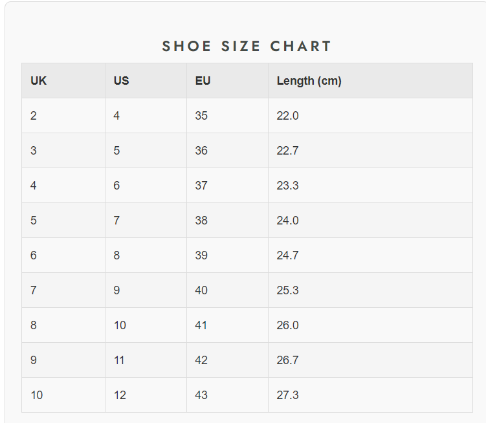Select EU size 41 cell
The image size is (486, 423).
point(201,325)
